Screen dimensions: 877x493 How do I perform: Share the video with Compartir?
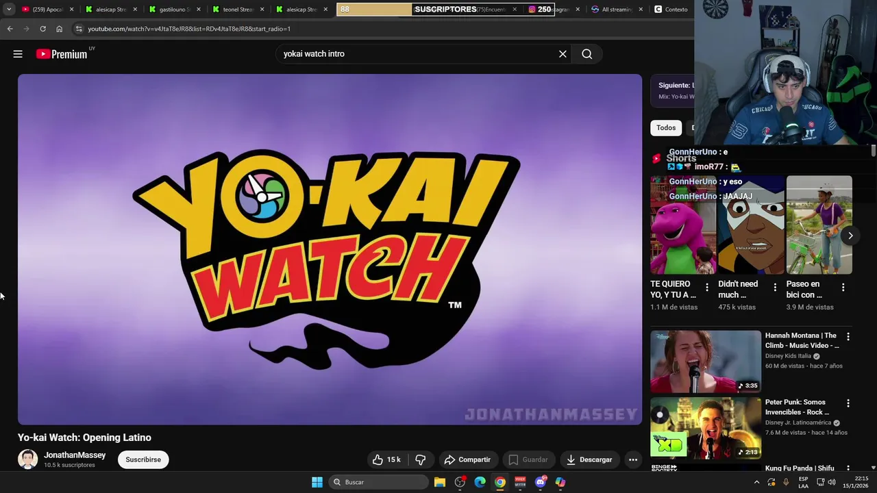pyautogui.click(x=467, y=459)
